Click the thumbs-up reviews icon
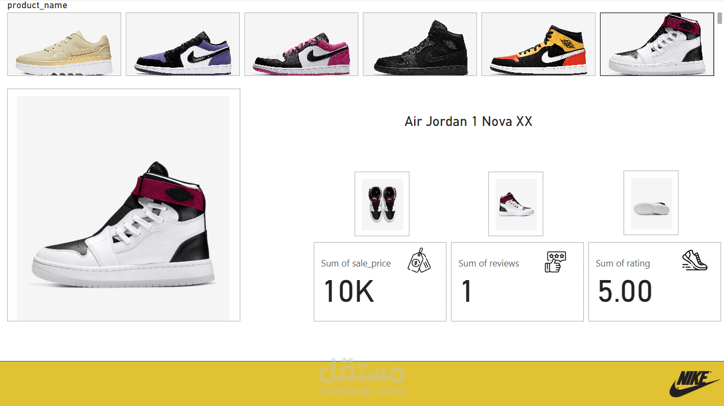Image resolution: width=724 pixels, height=406 pixels. point(556,262)
